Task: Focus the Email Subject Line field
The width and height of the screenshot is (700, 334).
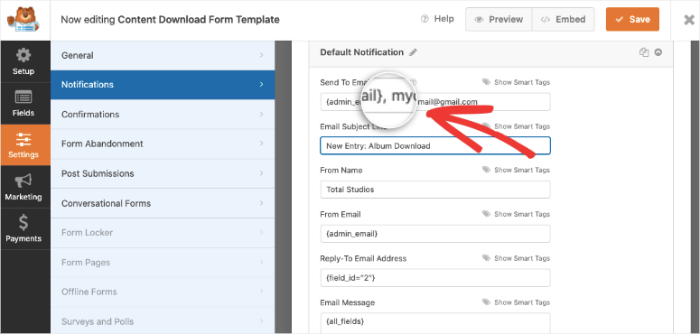Action: point(435,146)
